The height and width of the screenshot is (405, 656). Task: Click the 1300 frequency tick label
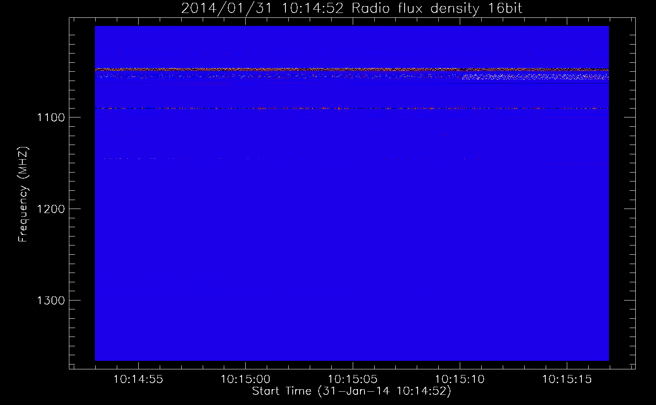51,301
